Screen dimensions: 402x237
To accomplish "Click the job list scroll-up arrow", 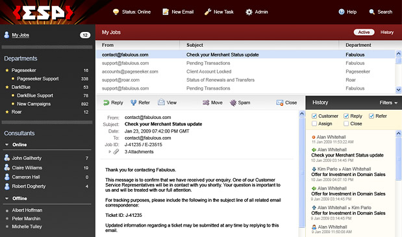I will pos(398,53).
